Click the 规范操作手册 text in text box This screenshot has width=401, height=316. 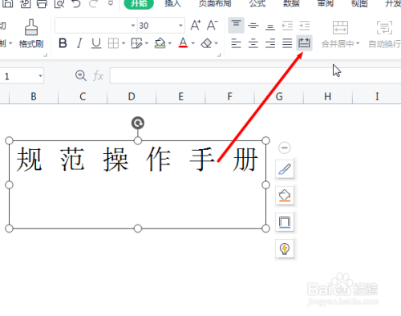click(x=137, y=160)
